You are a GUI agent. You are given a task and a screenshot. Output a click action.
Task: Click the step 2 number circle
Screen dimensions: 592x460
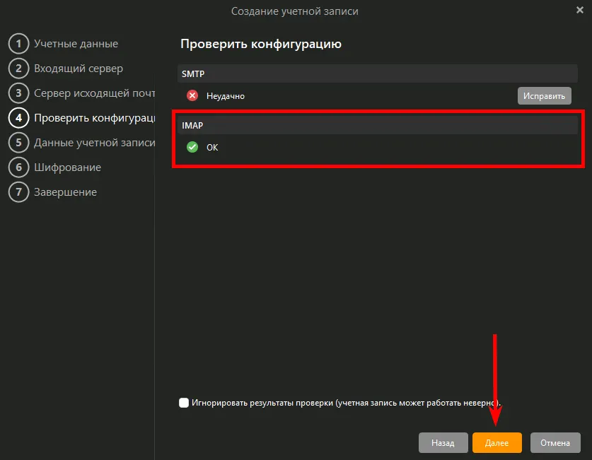click(18, 69)
